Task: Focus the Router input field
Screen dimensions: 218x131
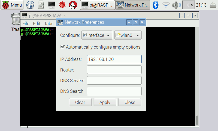Action: [x=114, y=70]
